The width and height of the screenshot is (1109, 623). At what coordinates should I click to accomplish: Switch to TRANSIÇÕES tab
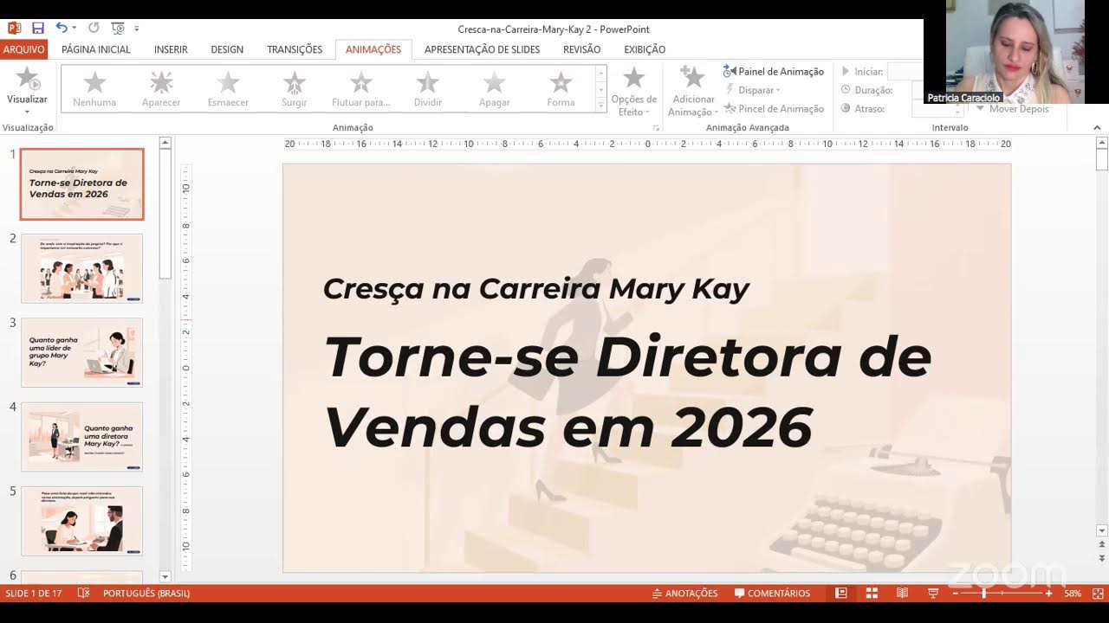[x=295, y=49]
